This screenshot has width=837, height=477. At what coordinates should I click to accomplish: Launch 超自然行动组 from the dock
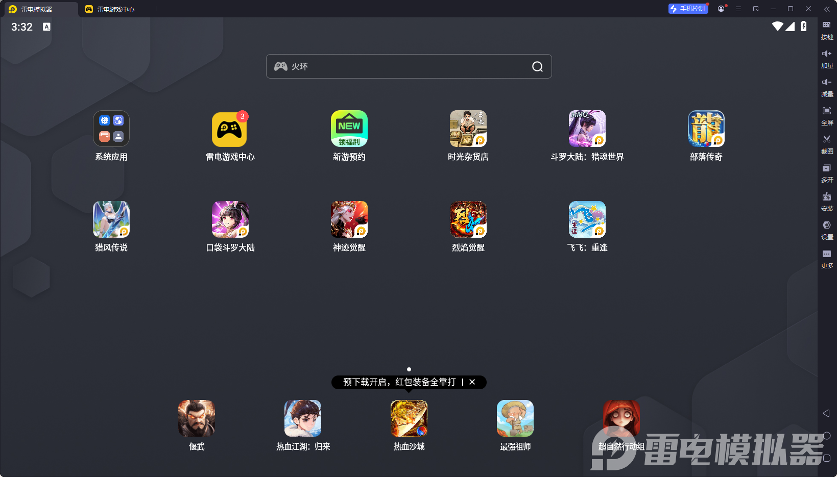[x=621, y=418]
